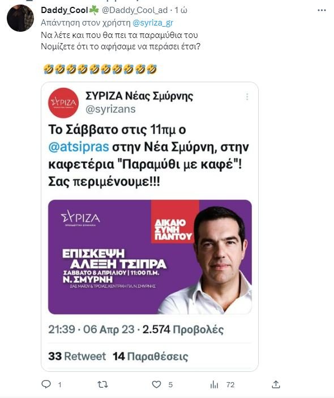
Task: Click the red ΣΥΡΙΖΑ logo avatar
Action: [x=63, y=103]
